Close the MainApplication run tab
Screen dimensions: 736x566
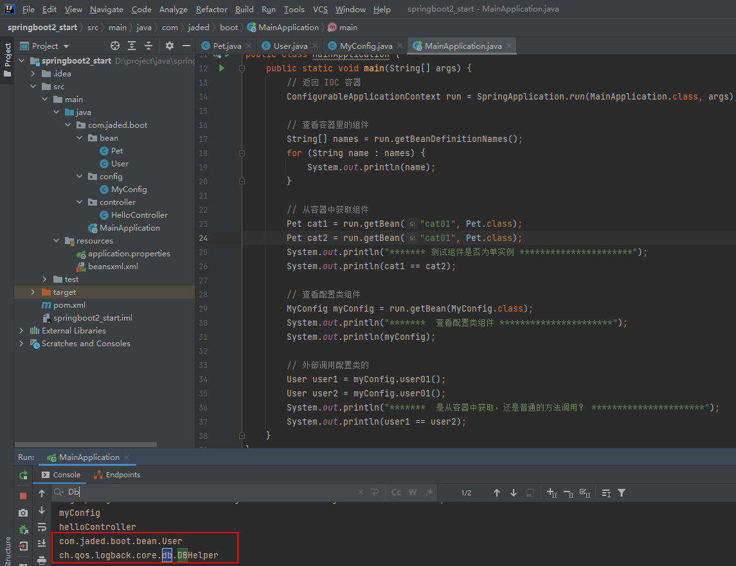pos(127,457)
